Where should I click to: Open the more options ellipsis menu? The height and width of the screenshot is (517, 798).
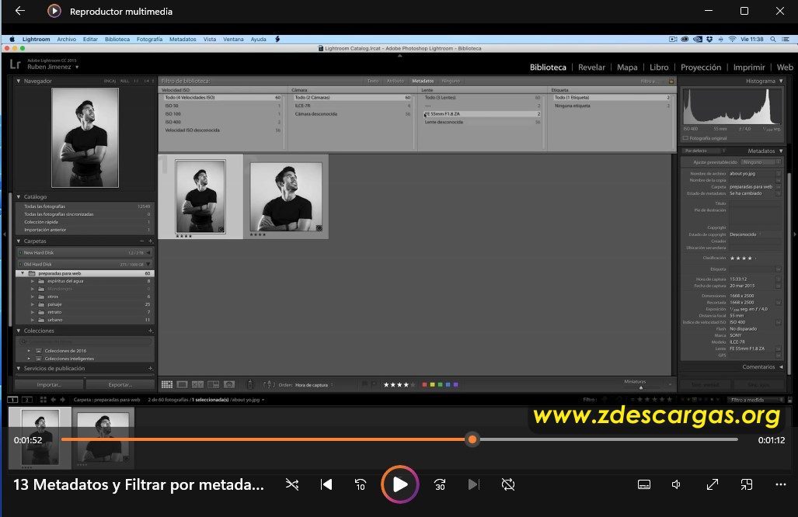click(781, 484)
